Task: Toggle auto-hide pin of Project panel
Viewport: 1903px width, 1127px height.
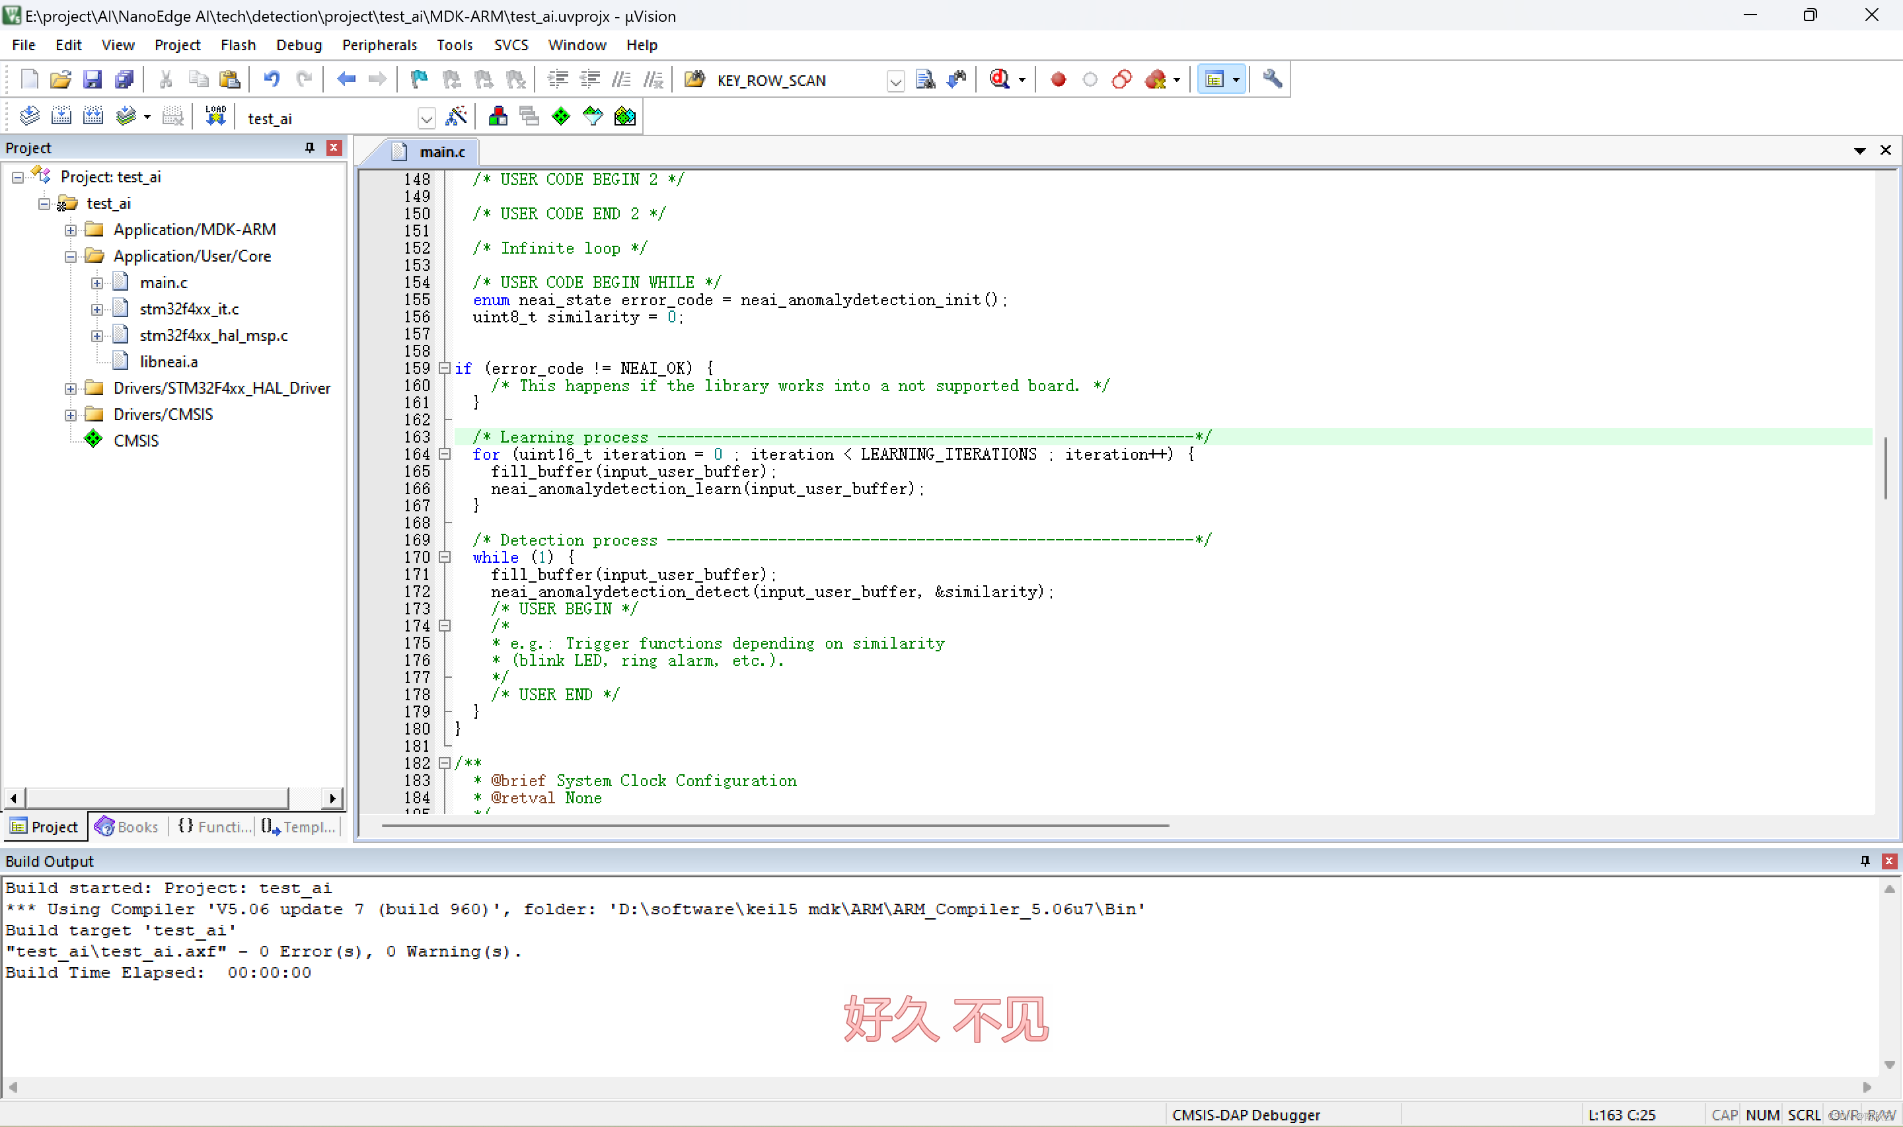Action: (310, 147)
